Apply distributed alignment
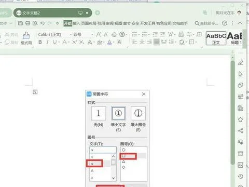The height and width of the screenshot is (187, 249). 164,42
